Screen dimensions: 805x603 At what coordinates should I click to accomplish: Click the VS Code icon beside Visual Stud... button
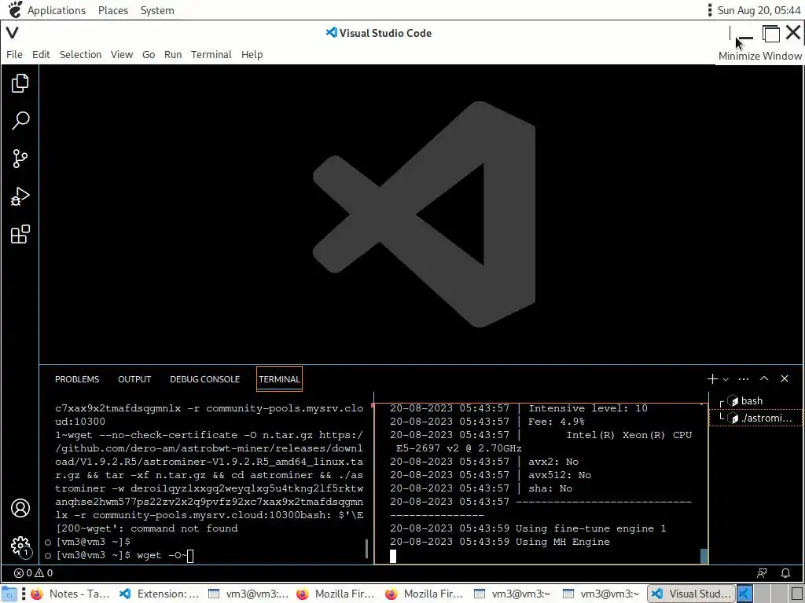pyautogui.click(x=744, y=594)
